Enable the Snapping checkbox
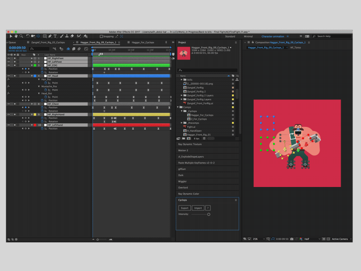 tap(101, 36)
